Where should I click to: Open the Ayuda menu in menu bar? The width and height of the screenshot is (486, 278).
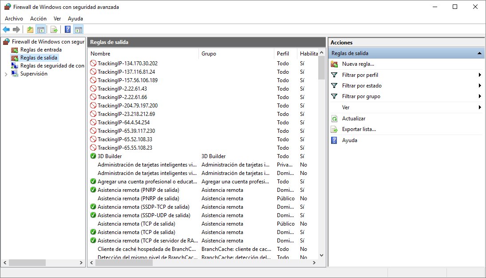(x=75, y=19)
